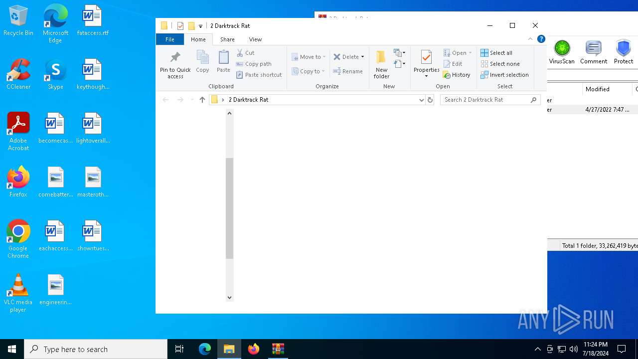638x359 pixels.
Task: Click the Windows Start button
Action: [12, 349]
